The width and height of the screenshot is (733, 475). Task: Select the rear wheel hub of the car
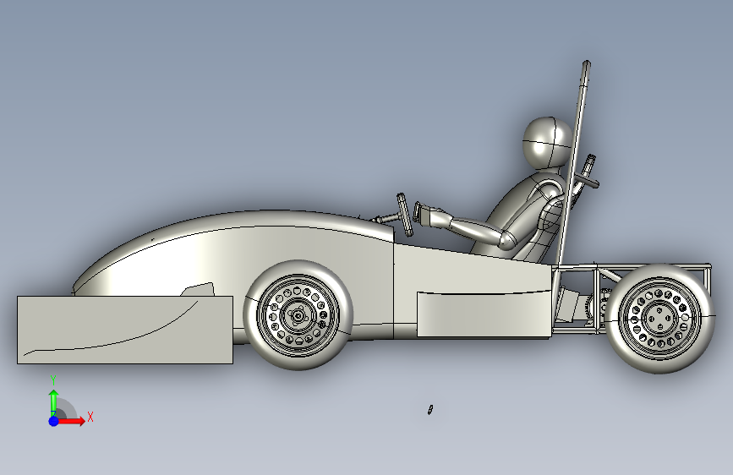point(659,319)
